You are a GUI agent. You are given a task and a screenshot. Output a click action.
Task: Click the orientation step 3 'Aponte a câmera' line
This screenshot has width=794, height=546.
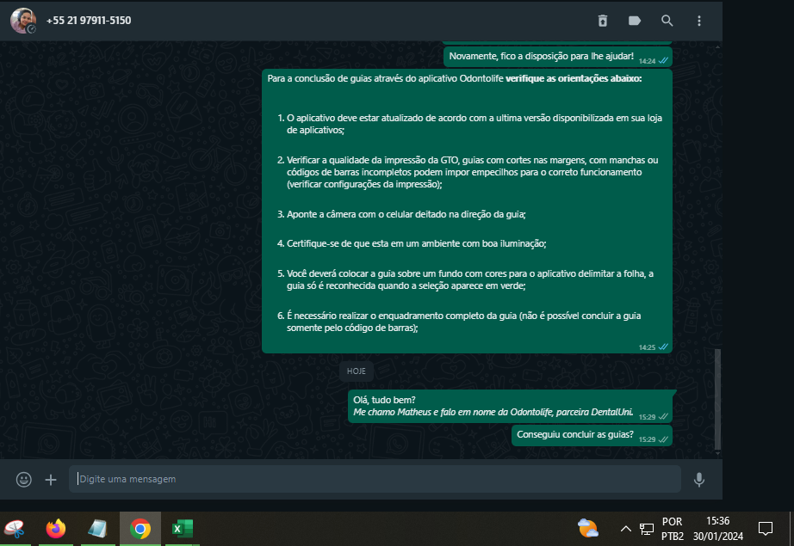[x=406, y=214]
